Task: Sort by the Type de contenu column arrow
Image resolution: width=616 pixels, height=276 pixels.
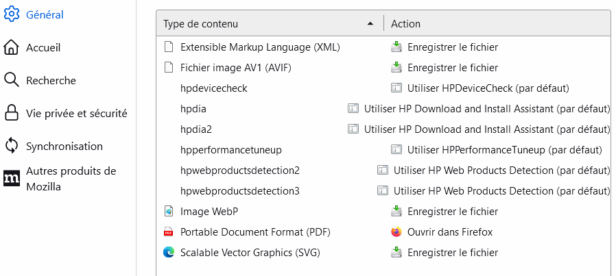Action: coord(370,24)
